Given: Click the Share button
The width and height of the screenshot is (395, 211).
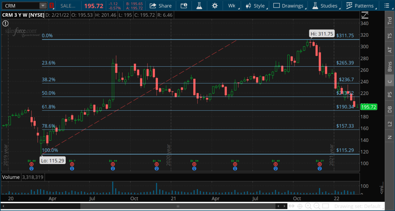Looking at the screenshot, I should (161, 6).
